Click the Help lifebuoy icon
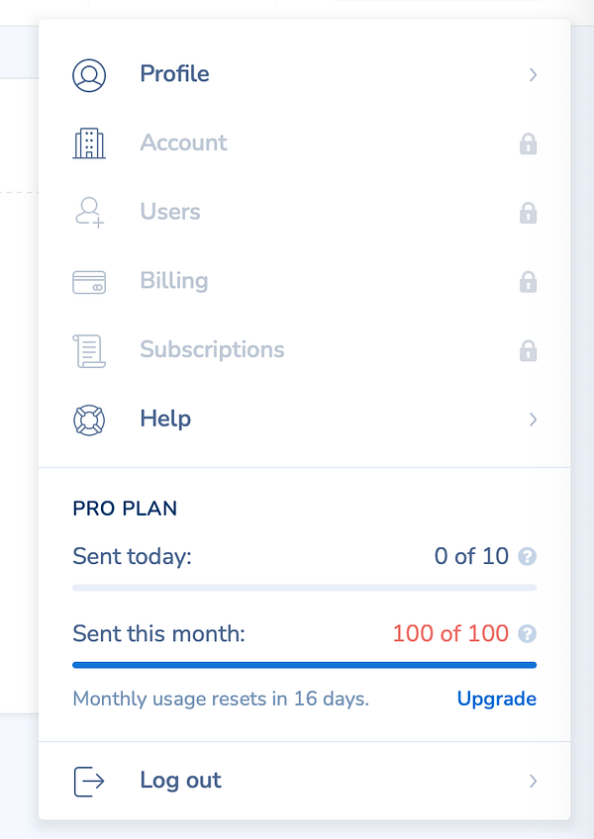The width and height of the screenshot is (594, 839). tap(88, 419)
